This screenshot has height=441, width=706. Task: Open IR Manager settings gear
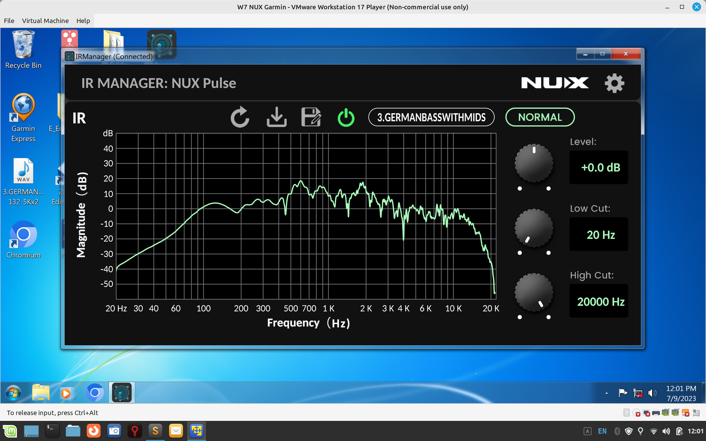(x=615, y=83)
